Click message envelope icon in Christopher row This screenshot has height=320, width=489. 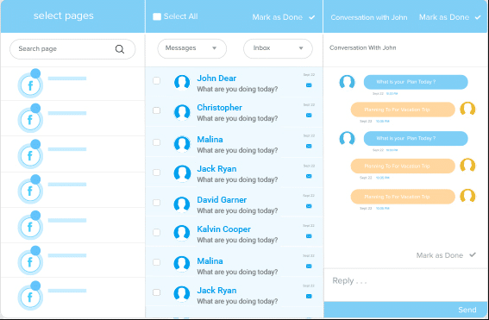[309, 115]
